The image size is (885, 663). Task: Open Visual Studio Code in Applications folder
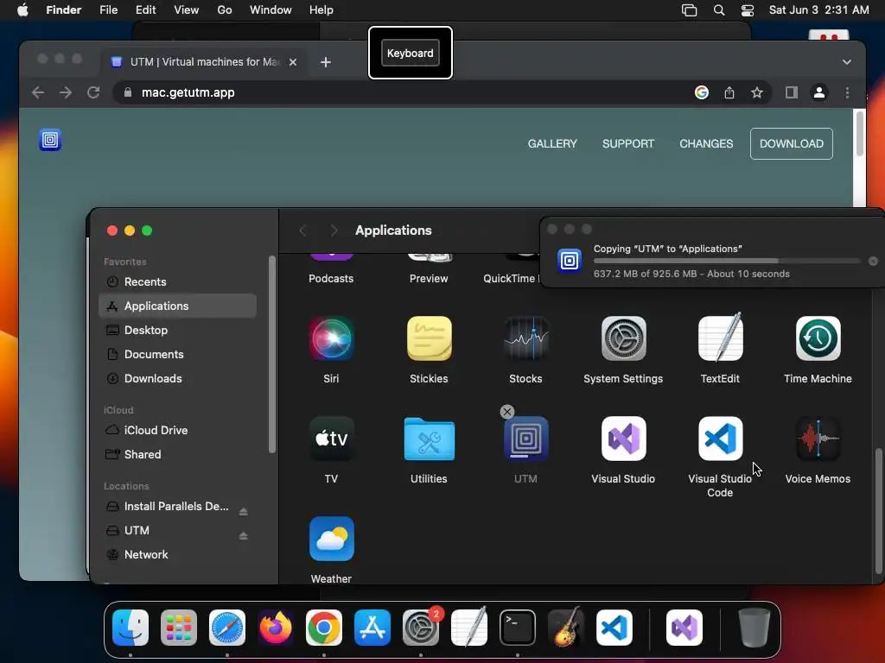point(720,439)
